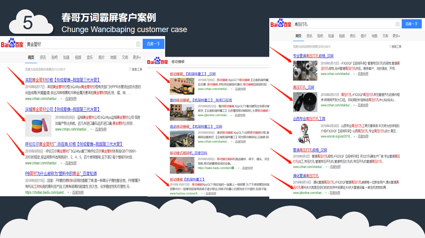Viewport: 425px width, 238px height.
Task: Click the camera icon in the 高压打孔 search box
Action: point(398,24)
